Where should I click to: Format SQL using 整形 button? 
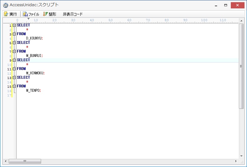pyautogui.click(x=50, y=14)
